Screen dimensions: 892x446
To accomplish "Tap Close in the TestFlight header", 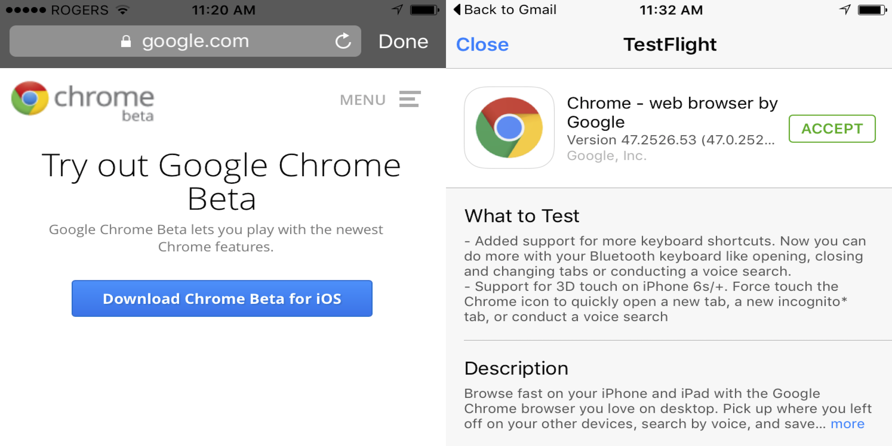I will [x=482, y=44].
